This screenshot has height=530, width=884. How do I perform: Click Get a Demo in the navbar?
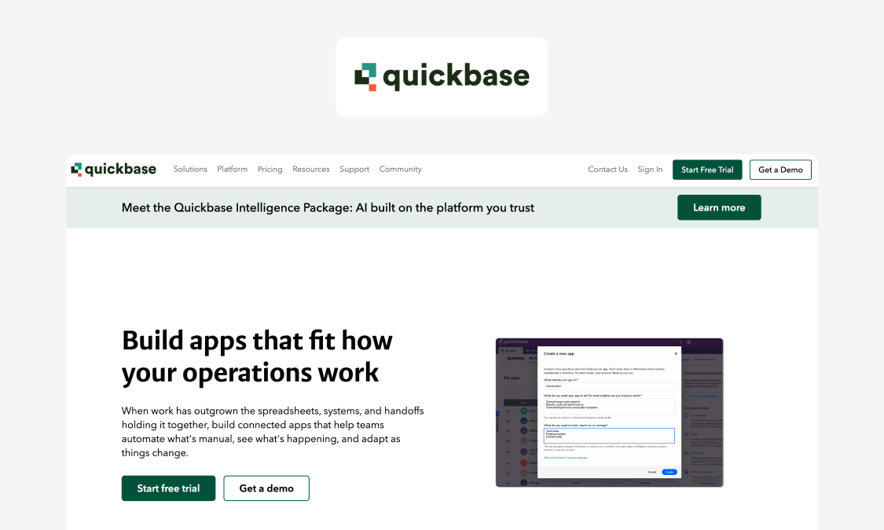(780, 170)
